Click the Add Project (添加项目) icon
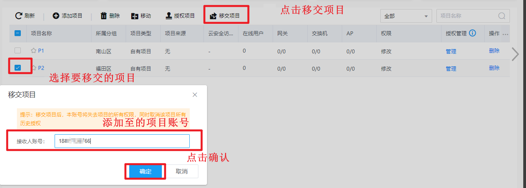Image resolution: width=526 pixels, height=188 pixels. pos(56,16)
